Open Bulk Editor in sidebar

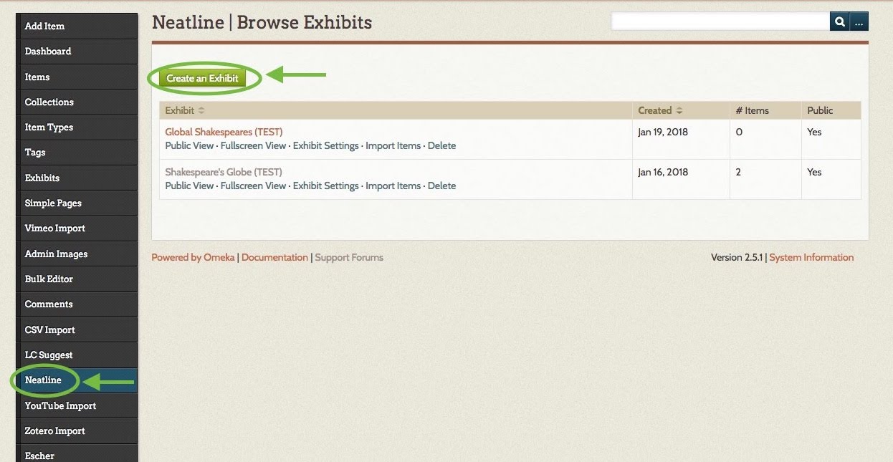click(x=77, y=279)
